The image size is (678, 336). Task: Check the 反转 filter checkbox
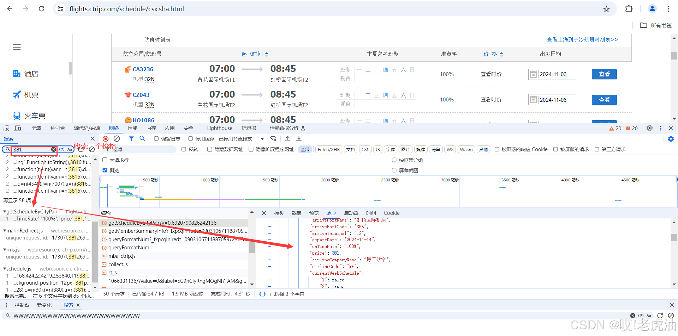184,149
